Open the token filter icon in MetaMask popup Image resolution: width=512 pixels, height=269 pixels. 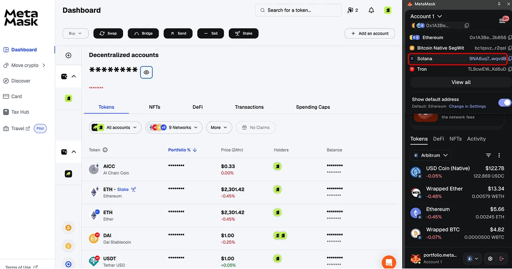tap(489, 156)
